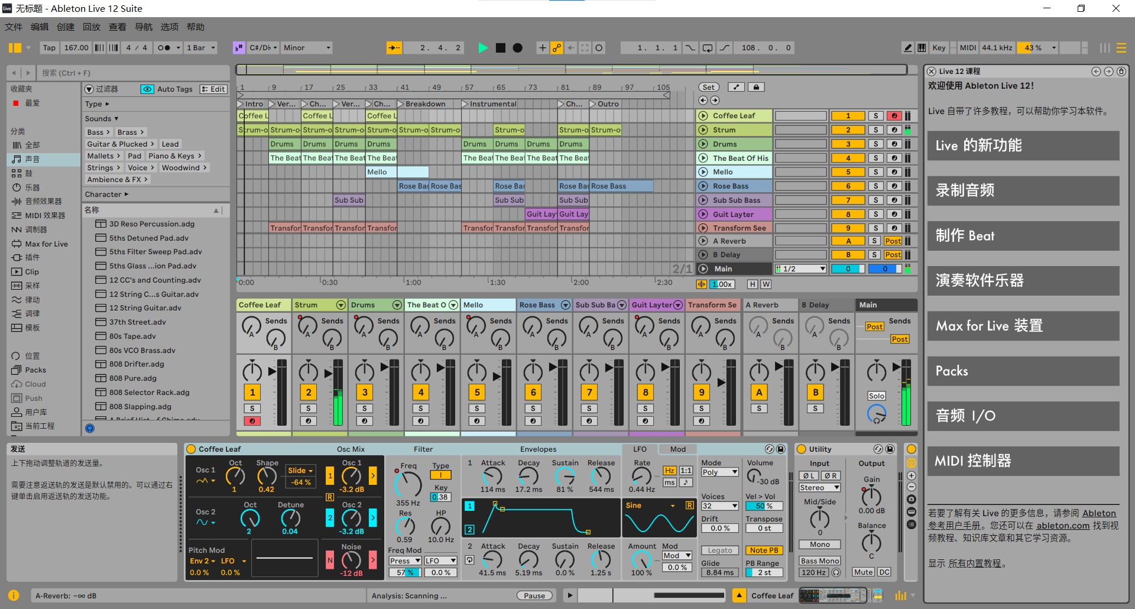Open the Poly mode dropdown
1135x609 pixels.
coord(719,472)
